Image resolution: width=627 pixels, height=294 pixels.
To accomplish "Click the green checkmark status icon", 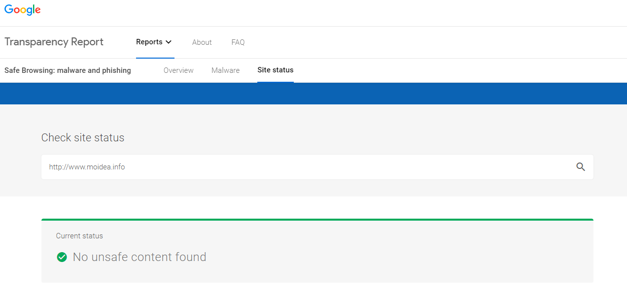I will coord(62,257).
